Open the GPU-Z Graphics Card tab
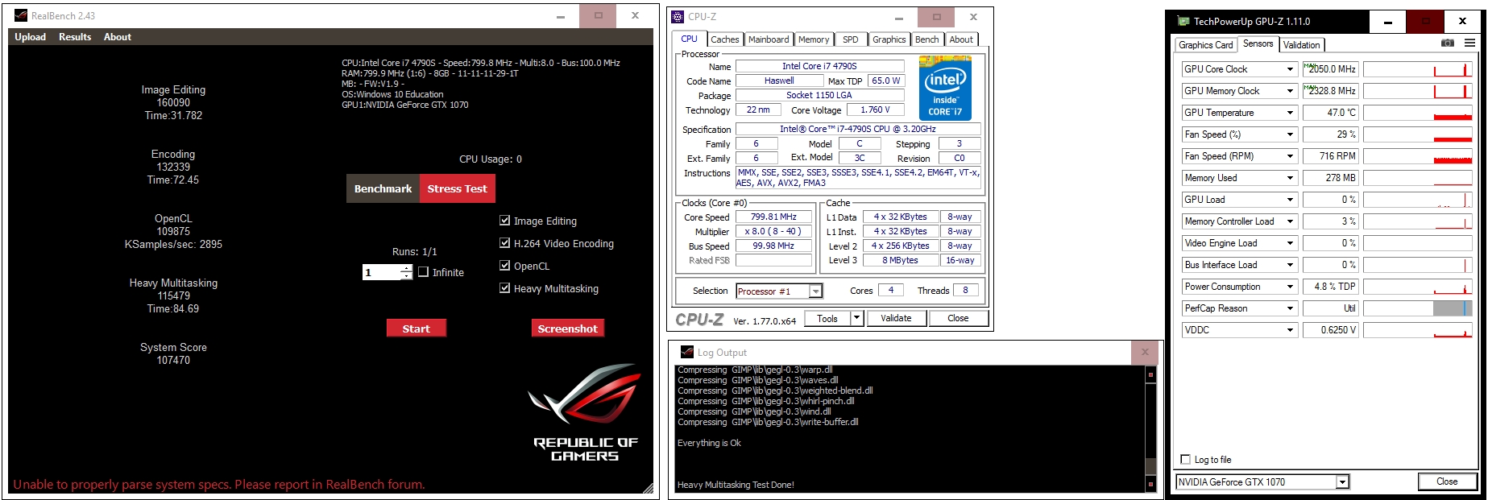Image resolution: width=1488 pixels, height=500 pixels. pos(1205,45)
